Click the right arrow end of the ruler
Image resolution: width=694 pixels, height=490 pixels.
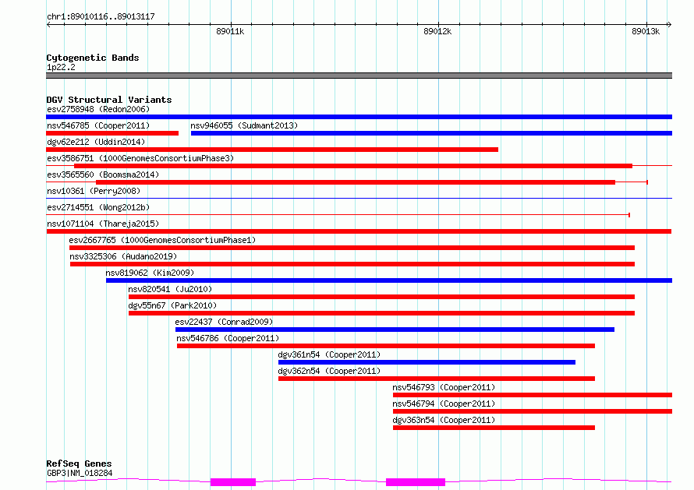669,25
